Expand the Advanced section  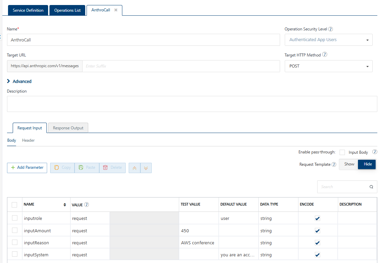19,81
